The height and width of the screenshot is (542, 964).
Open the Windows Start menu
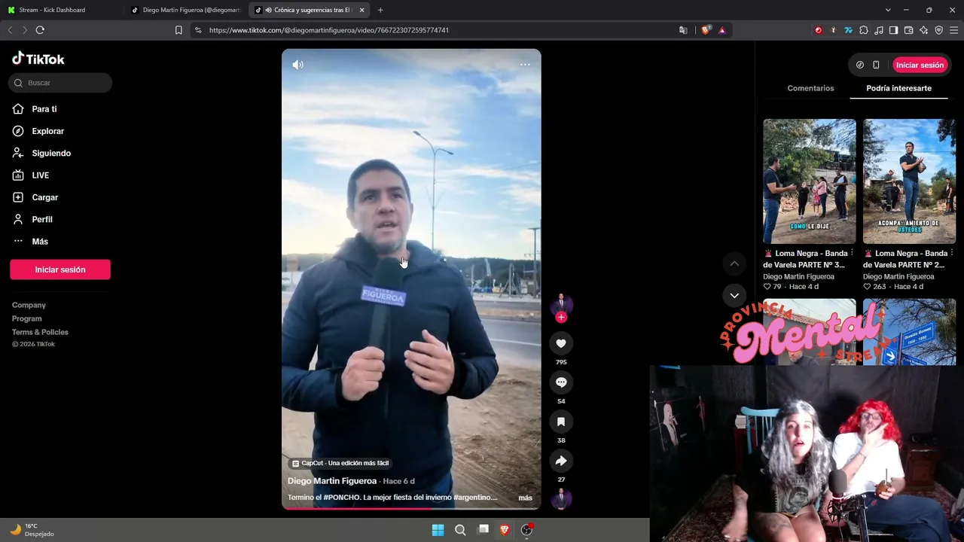tap(438, 530)
